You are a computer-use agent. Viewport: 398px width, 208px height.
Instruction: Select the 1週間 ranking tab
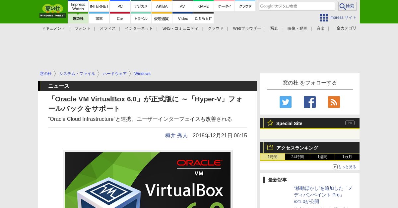(x=322, y=157)
